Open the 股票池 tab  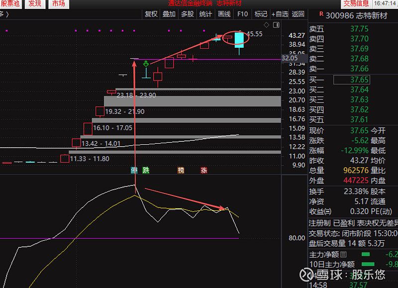10,4
